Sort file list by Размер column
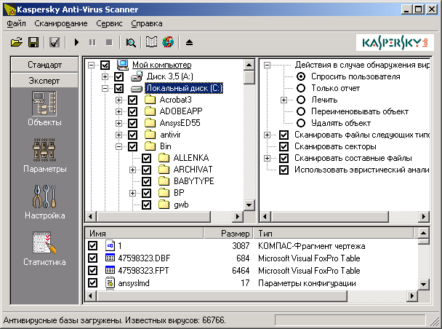 click(228, 234)
